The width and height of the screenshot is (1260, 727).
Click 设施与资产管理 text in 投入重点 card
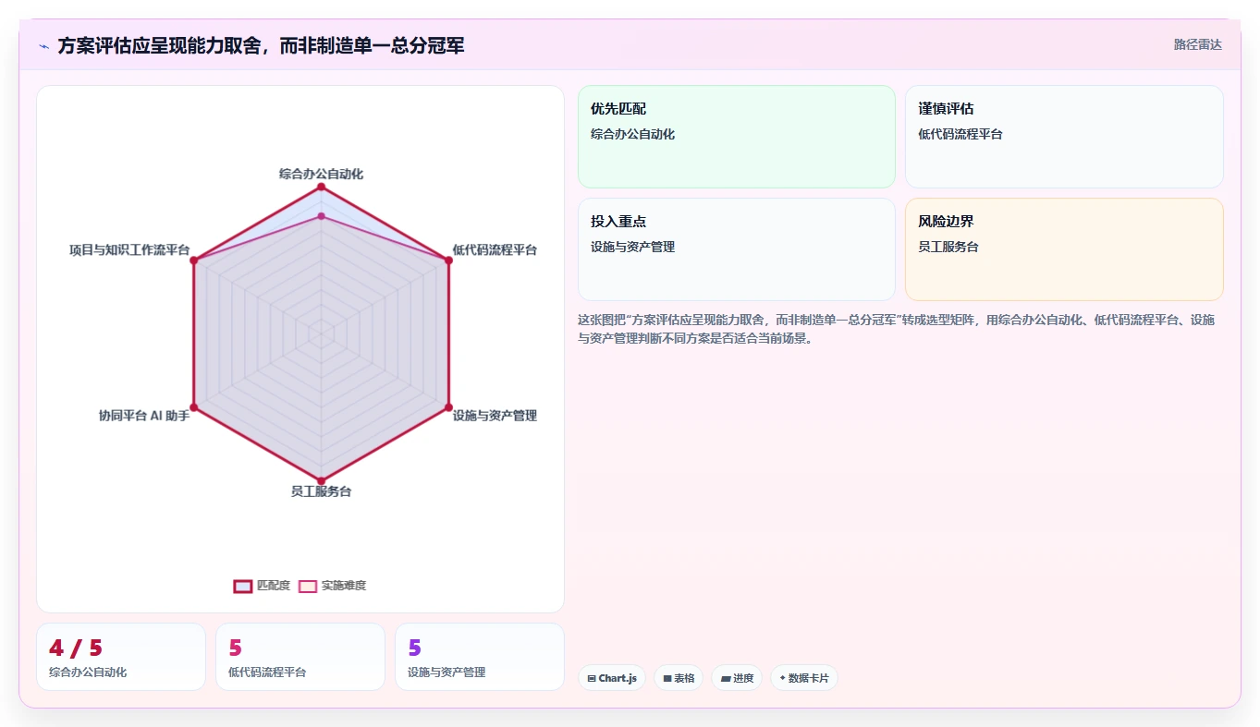click(x=632, y=247)
